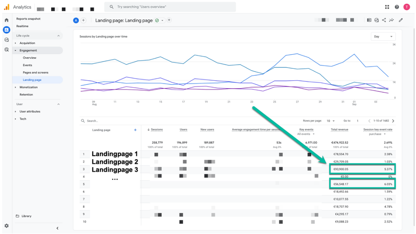This screenshot has width=416, height=234.
Task: Open the Day granularity dropdown
Action: (x=383, y=37)
